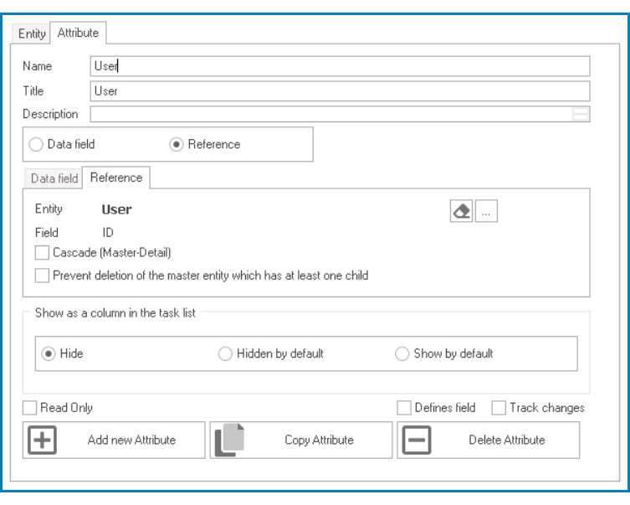
Task: Switch to the Entity tab
Action: pos(31,33)
